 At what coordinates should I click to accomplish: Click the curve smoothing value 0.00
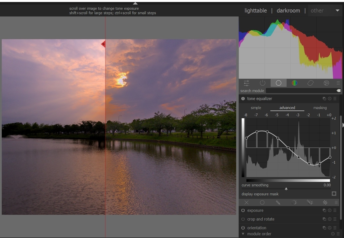[x=327, y=185]
